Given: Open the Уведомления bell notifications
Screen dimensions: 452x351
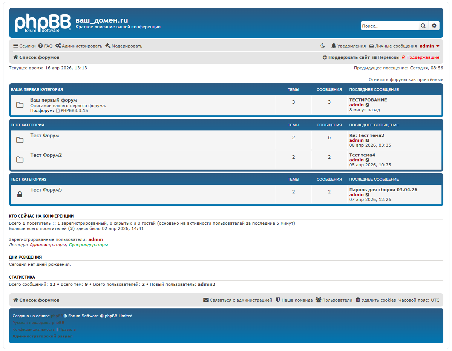Looking at the screenshot, I should coord(348,46).
